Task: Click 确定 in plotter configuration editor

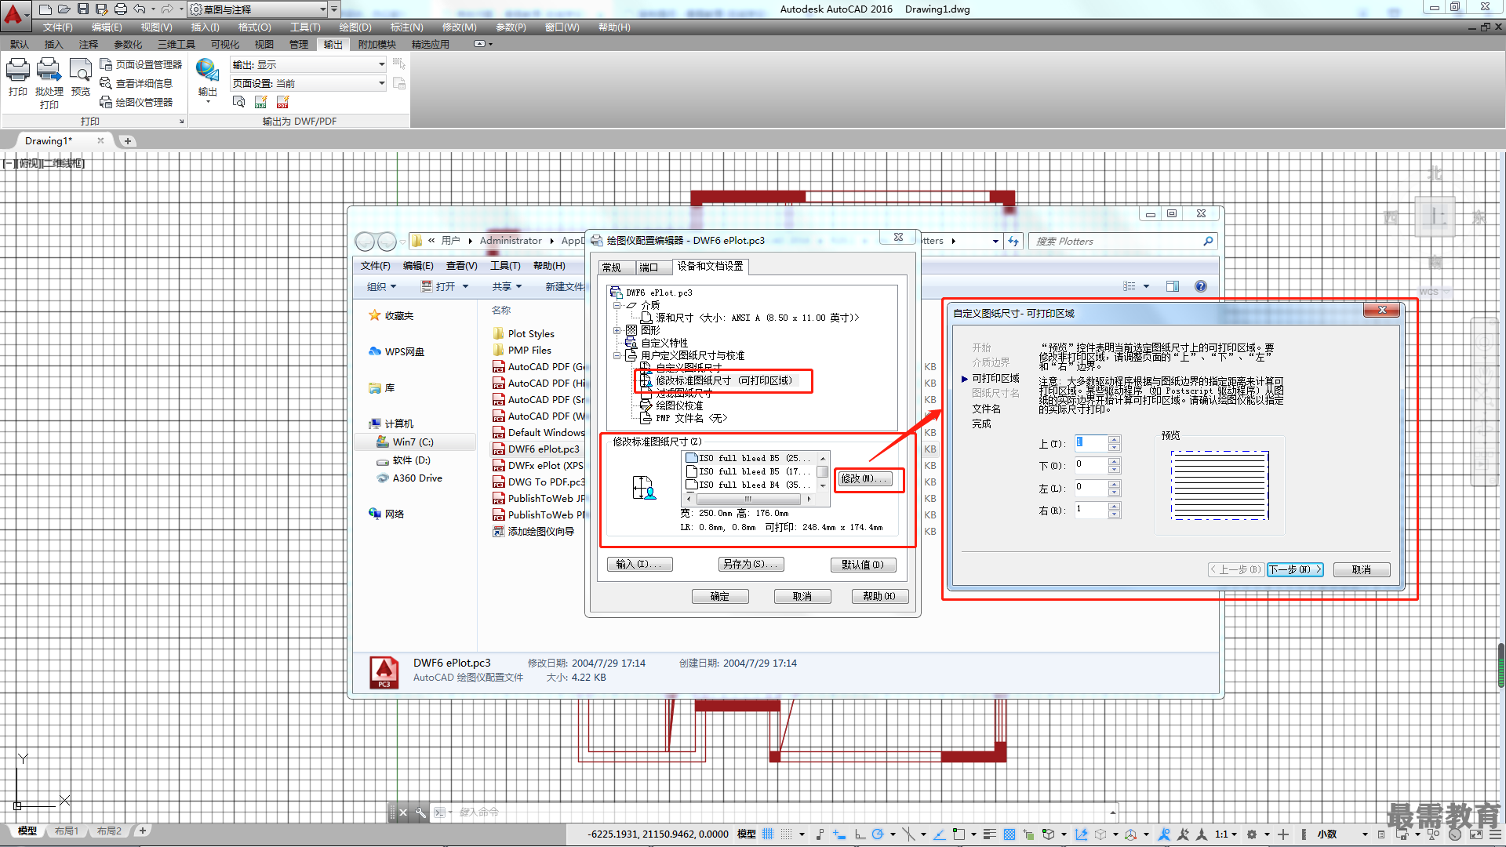Action: (x=720, y=596)
